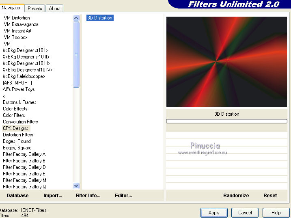Viewport: 291px width, 218px height.
Task: Click the scroll up arrow of category list
Action: click(x=76, y=18)
